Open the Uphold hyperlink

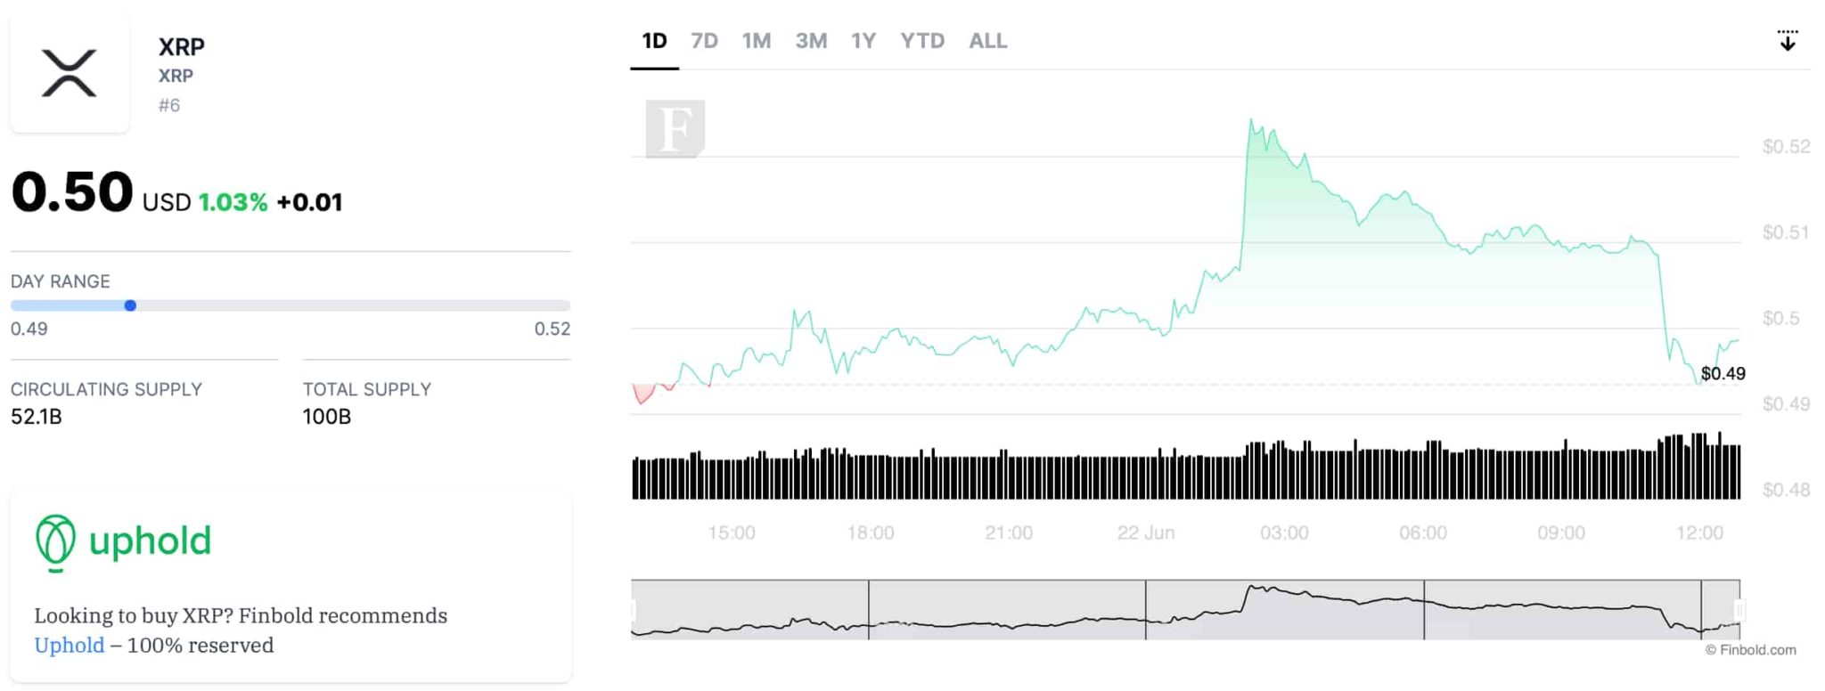click(70, 646)
